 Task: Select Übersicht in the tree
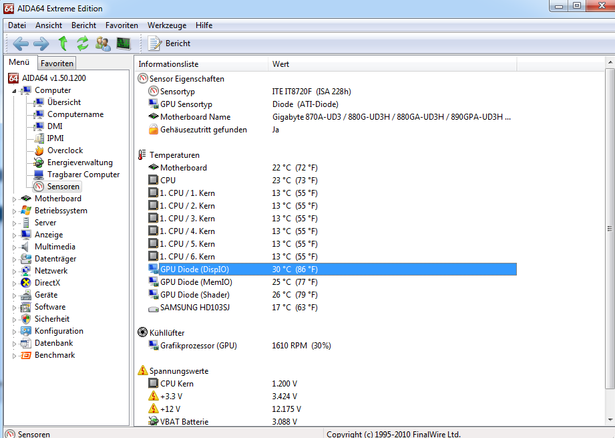pyautogui.click(x=64, y=102)
